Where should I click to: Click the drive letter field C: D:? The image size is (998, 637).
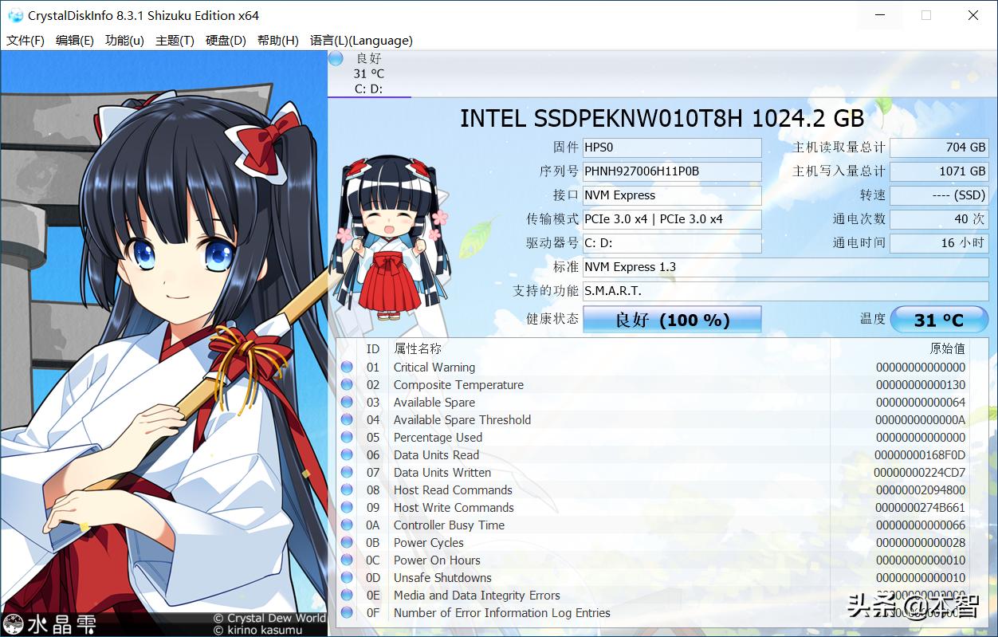point(672,243)
